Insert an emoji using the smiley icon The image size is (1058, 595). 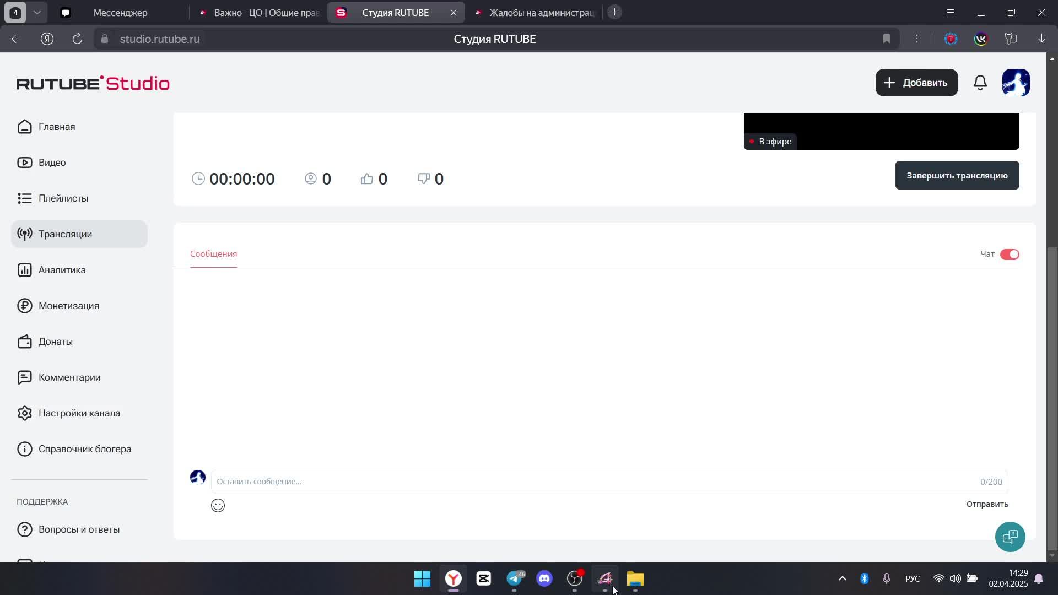pyautogui.click(x=218, y=505)
